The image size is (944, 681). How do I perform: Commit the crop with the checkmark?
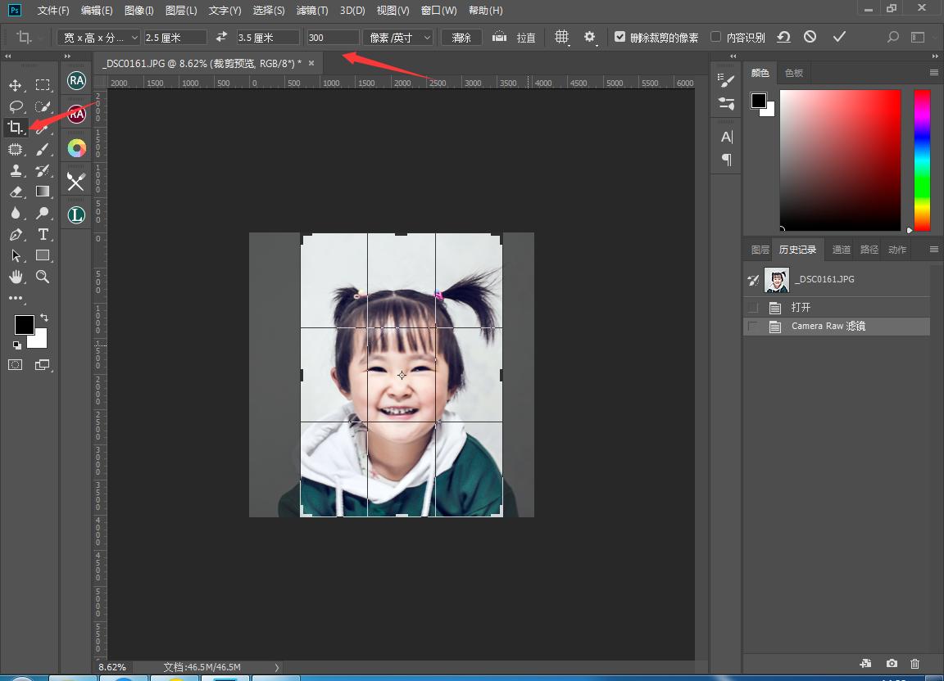838,37
